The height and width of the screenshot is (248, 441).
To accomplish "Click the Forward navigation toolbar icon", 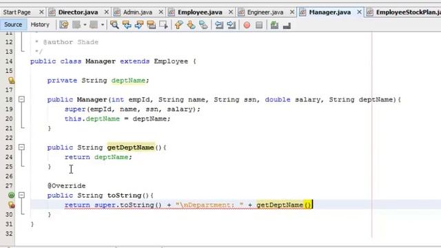I will (94, 25).
